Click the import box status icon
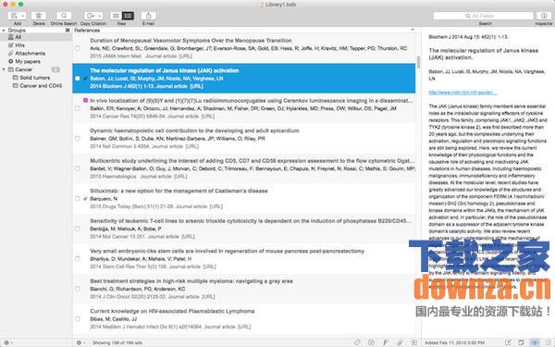This screenshot has height=347, width=555. [413, 342]
